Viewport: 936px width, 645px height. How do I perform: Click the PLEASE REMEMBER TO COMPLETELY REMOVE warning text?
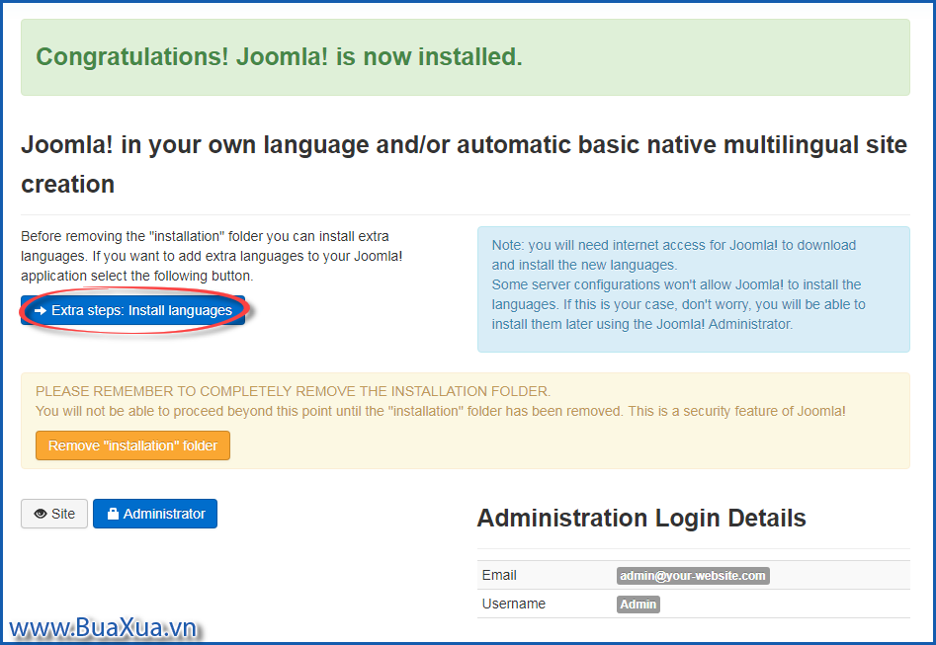tap(294, 391)
